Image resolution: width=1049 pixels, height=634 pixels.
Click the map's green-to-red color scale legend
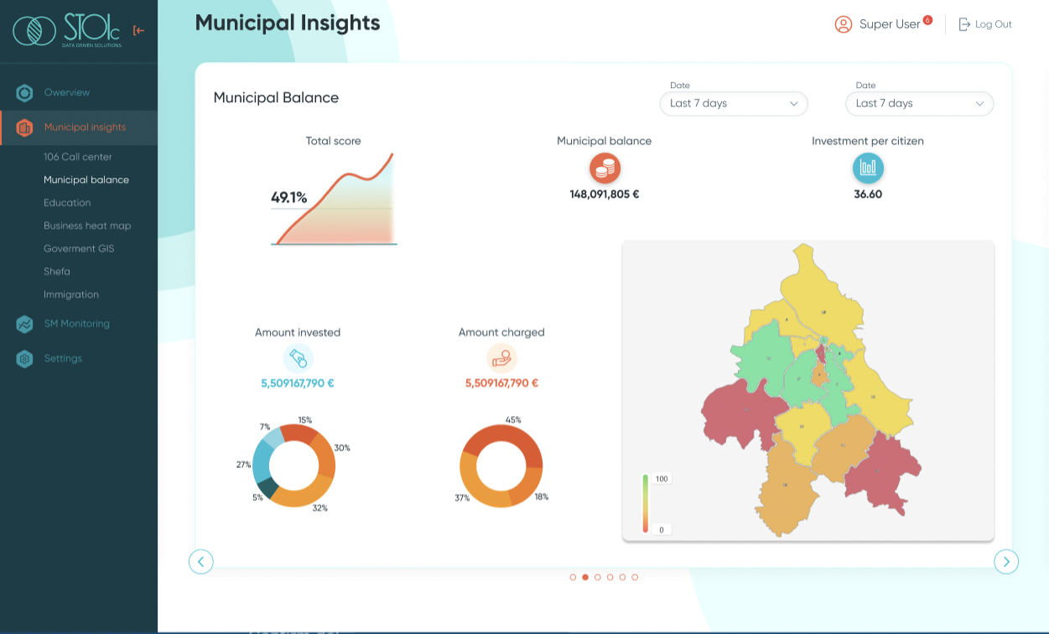click(645, 503)
